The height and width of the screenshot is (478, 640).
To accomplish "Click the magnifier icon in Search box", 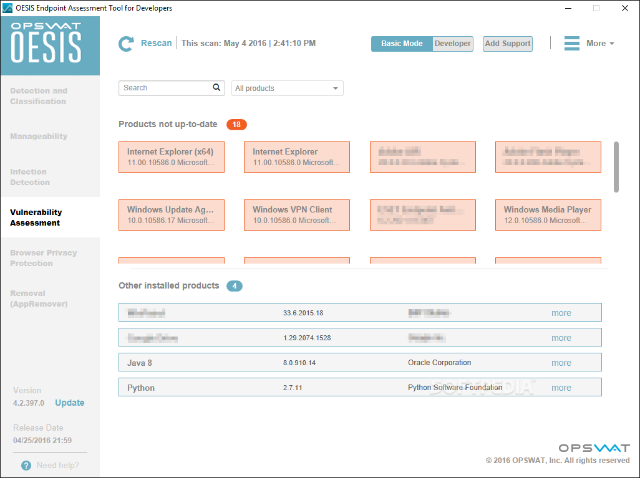I will [x=216, y=88].
